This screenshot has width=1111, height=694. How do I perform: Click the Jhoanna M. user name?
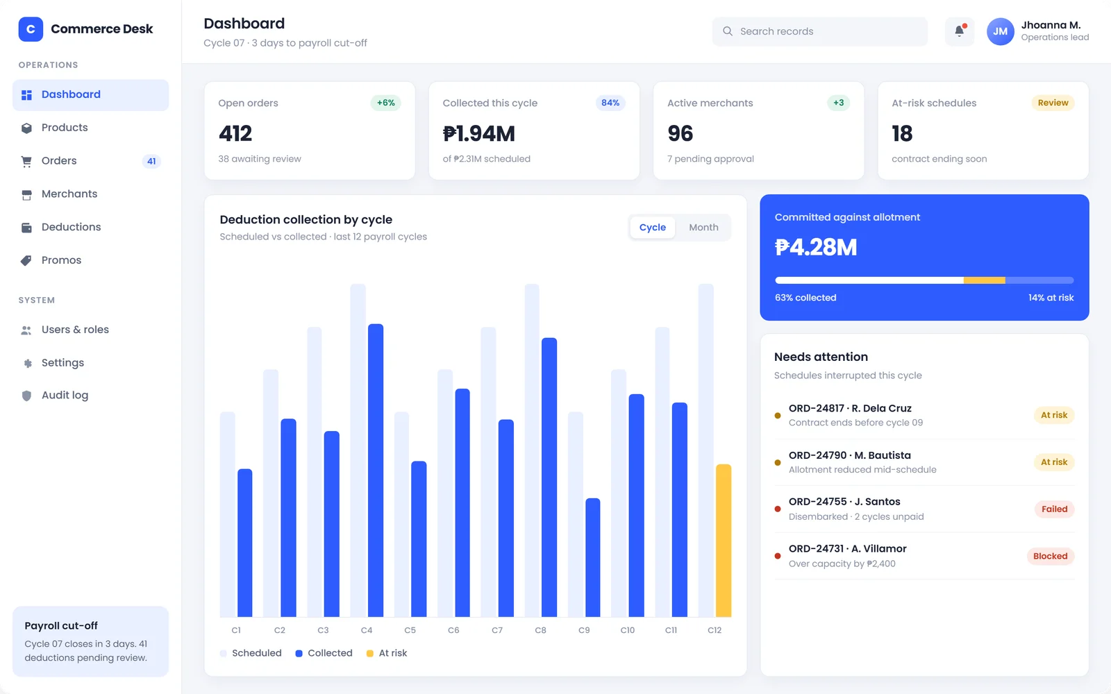point(1051,25)
